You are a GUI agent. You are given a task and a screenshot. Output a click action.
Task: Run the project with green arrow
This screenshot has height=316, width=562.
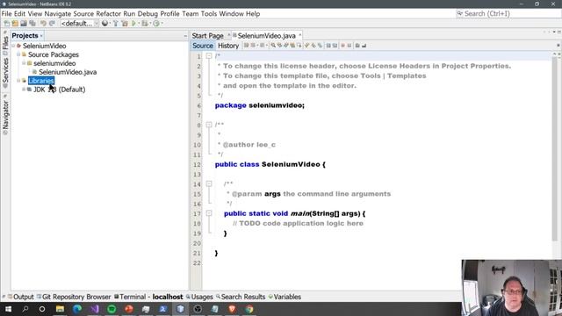(133, 24)
